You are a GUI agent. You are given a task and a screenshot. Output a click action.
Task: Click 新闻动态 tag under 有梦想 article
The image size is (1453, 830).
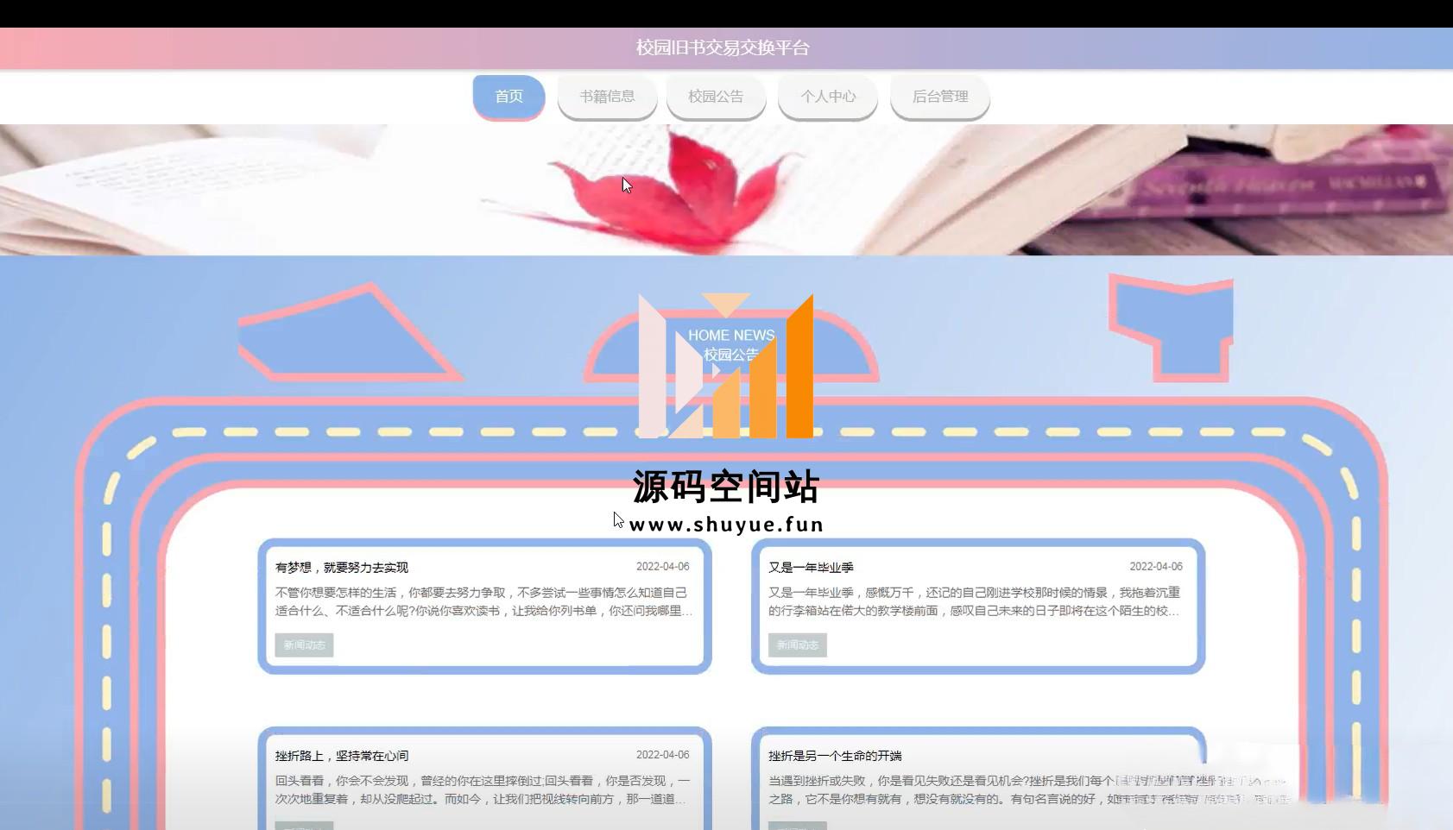tap(304, 645)
